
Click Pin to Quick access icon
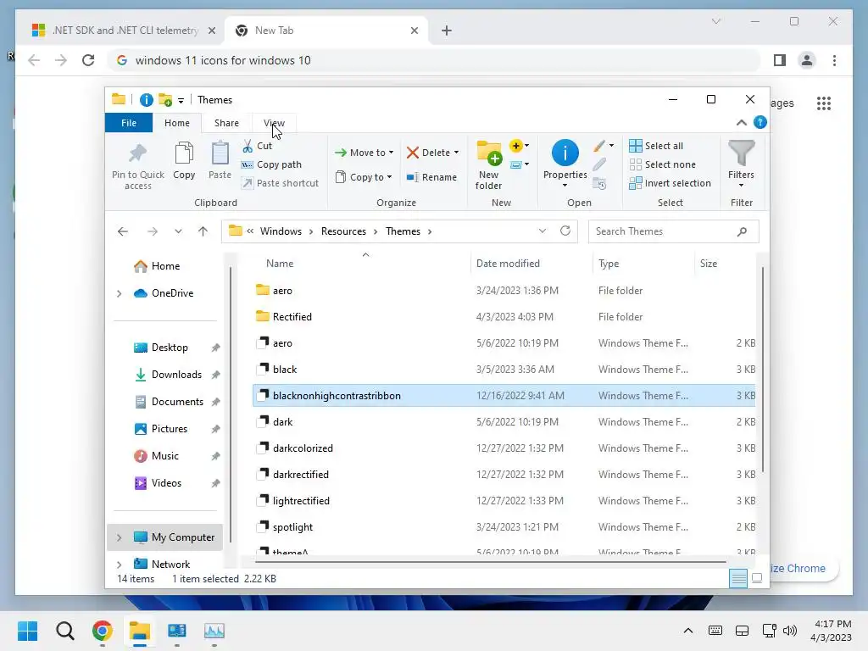(x=138, y=153)
